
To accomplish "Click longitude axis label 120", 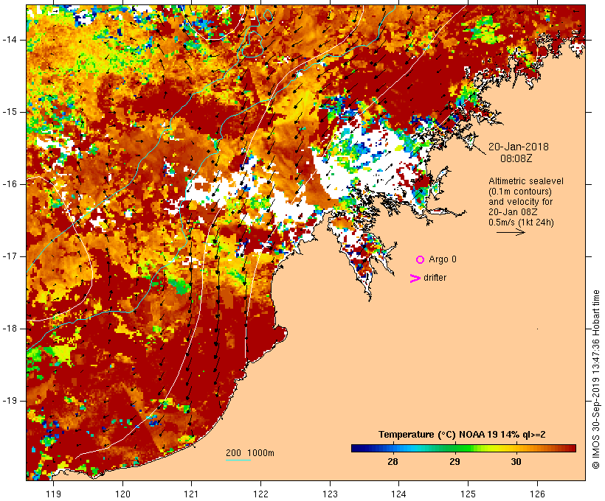I will pyautogui.click(x=122, y=494).
